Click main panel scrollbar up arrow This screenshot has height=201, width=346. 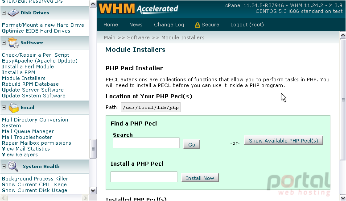point(343,35)
